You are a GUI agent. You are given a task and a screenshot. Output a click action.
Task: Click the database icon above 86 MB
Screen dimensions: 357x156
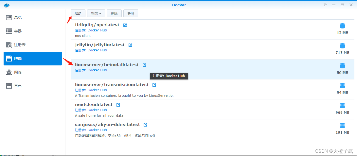[x=342, y=66]
